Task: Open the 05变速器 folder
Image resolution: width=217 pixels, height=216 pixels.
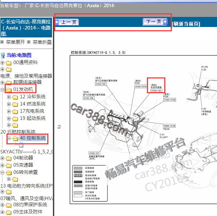Action: (23, 165)
